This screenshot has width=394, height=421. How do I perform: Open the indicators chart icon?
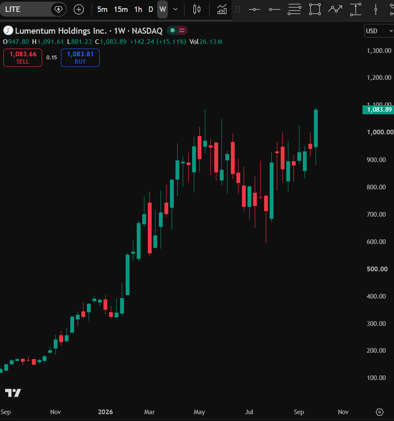(x=222, y=10)
